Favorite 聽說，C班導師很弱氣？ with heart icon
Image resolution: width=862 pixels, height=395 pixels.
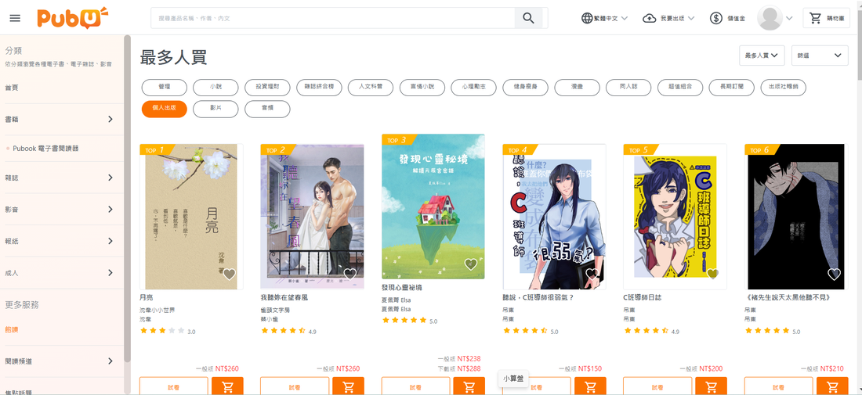click(x=592, y=275)
